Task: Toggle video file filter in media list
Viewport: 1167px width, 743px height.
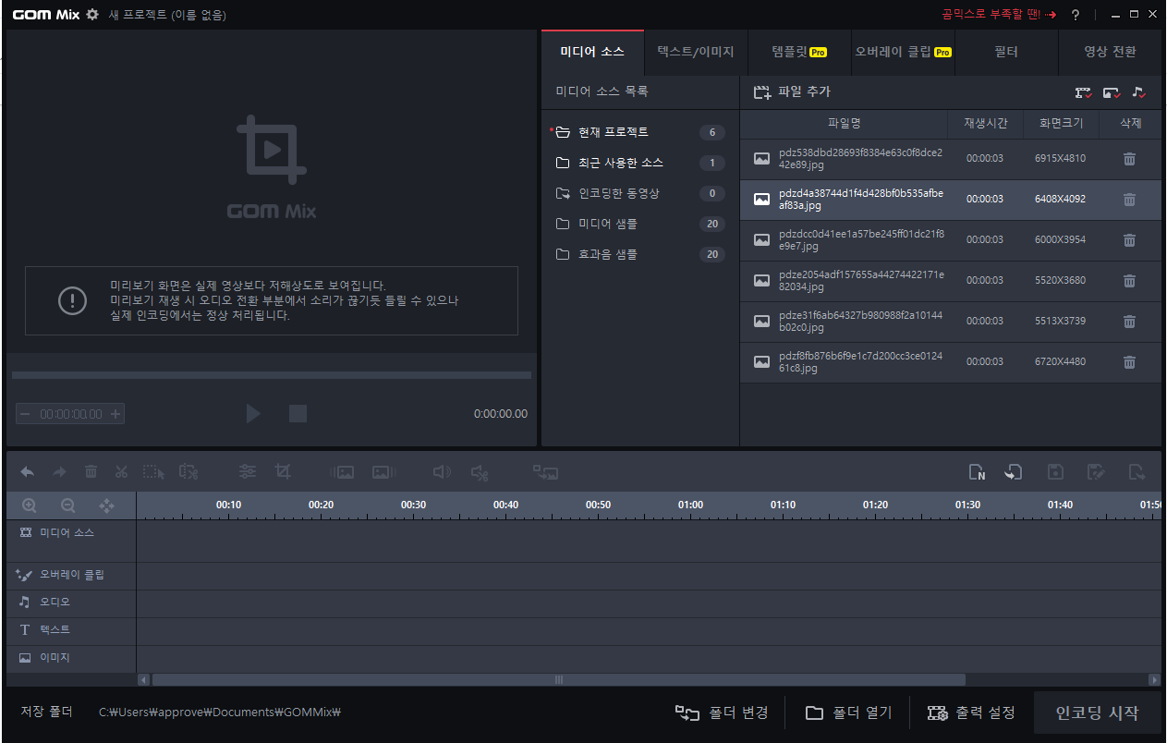Action: pyautogui.click(x=1084, y=92)
